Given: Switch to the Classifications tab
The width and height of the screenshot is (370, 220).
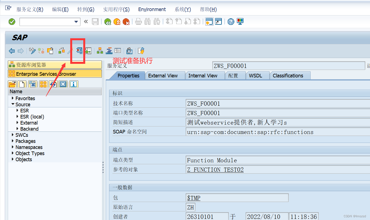Looking at the screenshot, I should [x=290, y=76].
